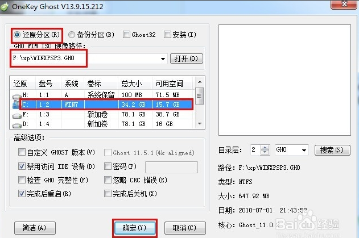Screen dimensions: 359x238
Task: Tick 自定义 GHOST 版本(V) checkbox
Action: [x=22, y=152]
